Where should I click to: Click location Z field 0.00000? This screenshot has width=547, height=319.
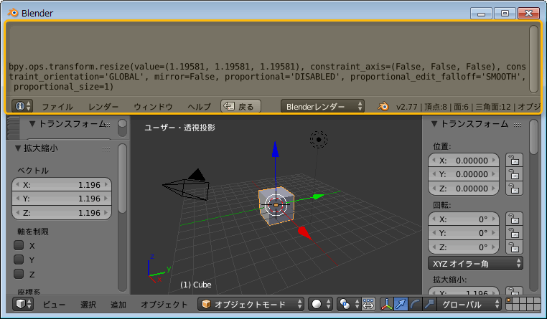464,189
